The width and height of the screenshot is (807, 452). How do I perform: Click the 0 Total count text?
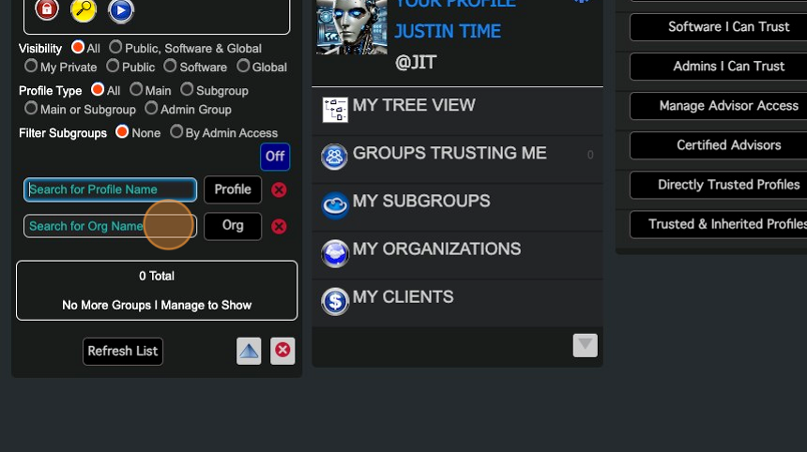[157, 276]
